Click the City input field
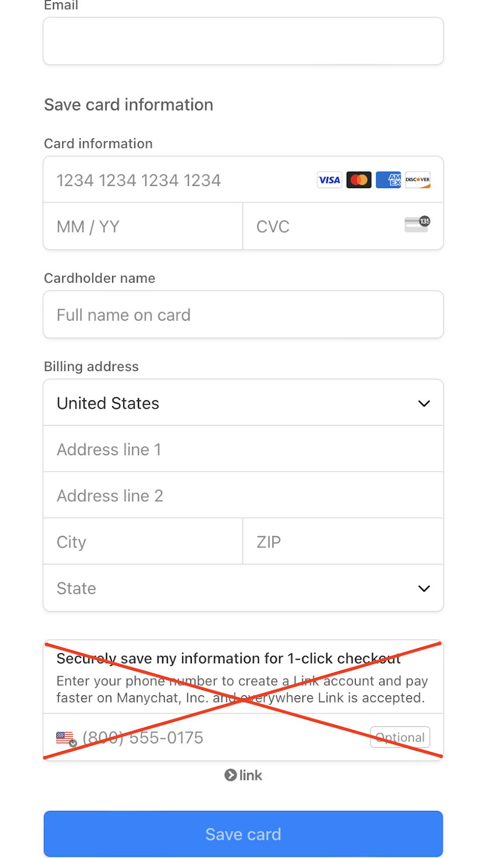The width and height of the screenshot is (493, 858). click(143, 542)
